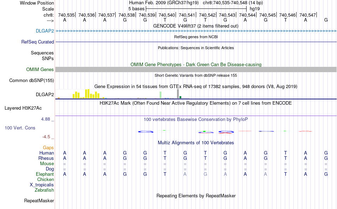Click the black DLGAP2 GTEx expression label
The image size is (337, 209).
[45, 94]
